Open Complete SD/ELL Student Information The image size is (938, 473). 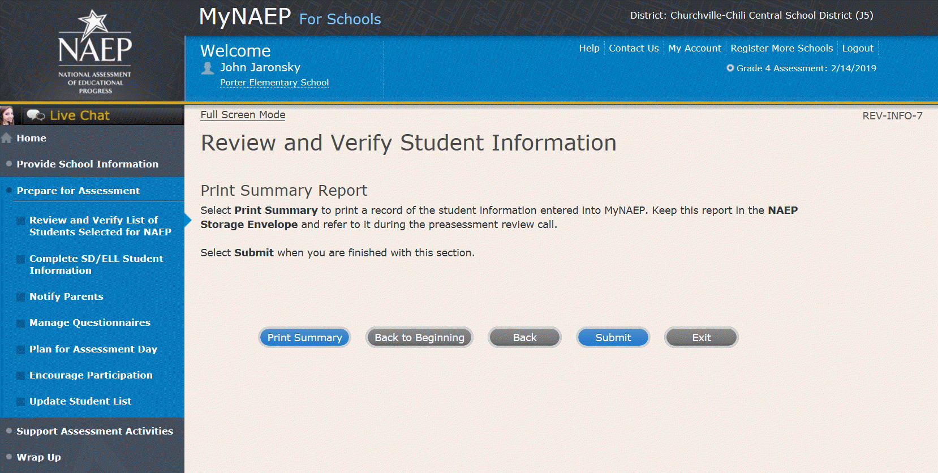(96, 264)
